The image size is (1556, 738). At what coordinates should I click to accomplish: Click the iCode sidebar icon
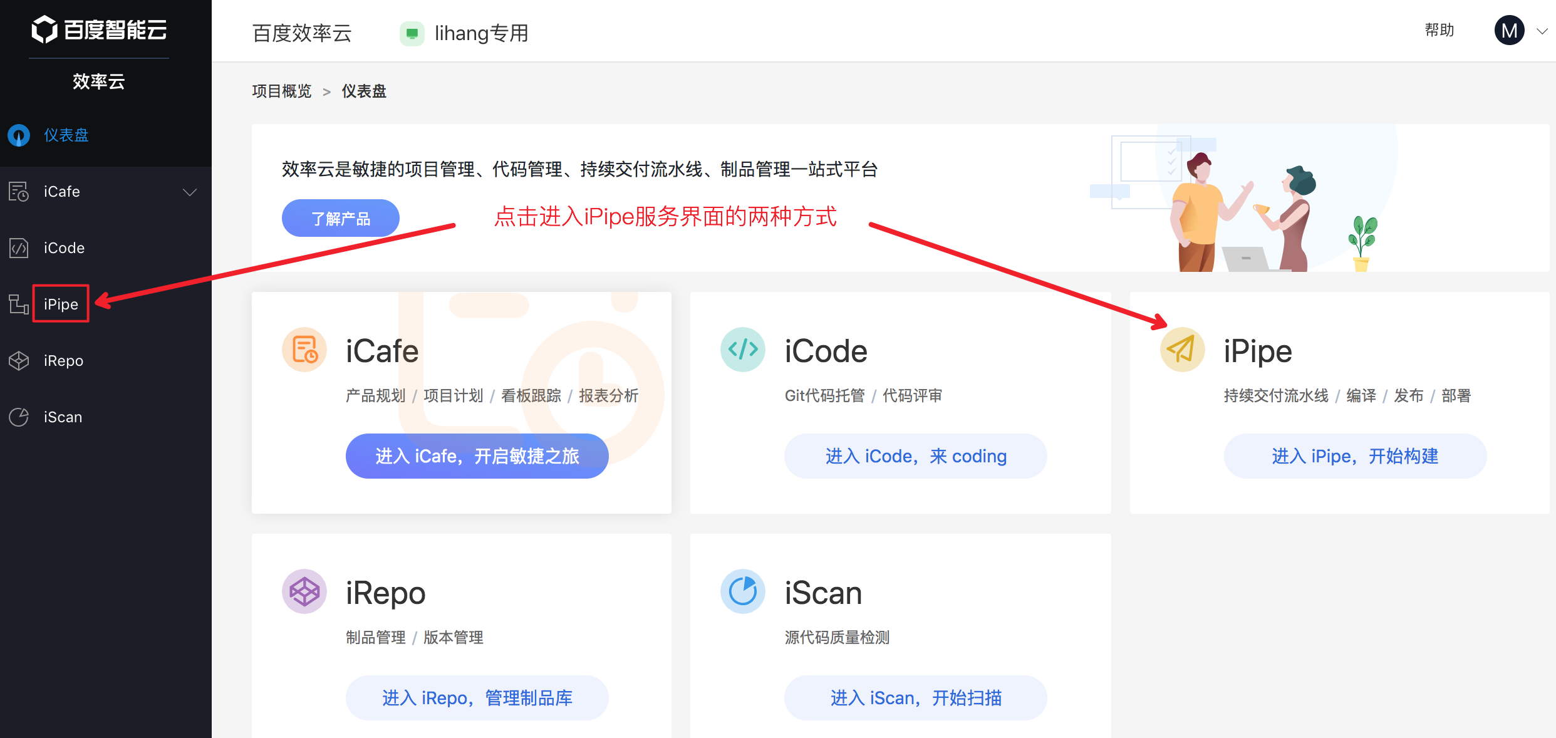point(19,248)
